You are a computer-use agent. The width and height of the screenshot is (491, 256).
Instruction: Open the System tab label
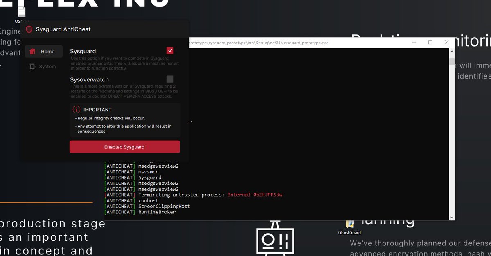pos(47,67)
